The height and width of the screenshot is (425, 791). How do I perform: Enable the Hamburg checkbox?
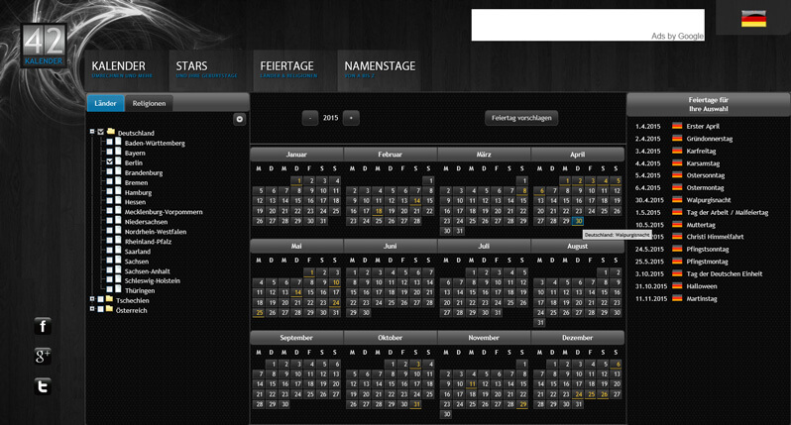tap(109, 191)
